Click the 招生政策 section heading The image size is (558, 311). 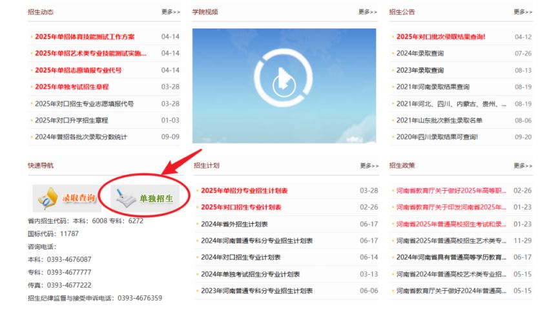tap(402, 166)
